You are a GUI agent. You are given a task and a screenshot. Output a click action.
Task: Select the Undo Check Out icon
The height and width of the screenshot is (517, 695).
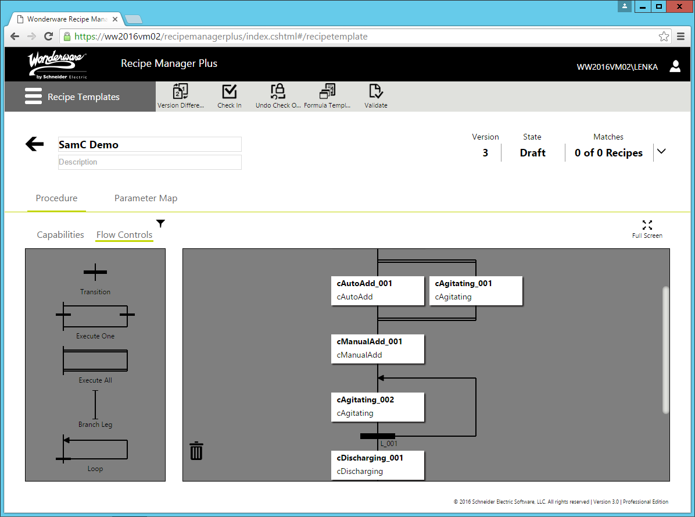pos(277,95)
